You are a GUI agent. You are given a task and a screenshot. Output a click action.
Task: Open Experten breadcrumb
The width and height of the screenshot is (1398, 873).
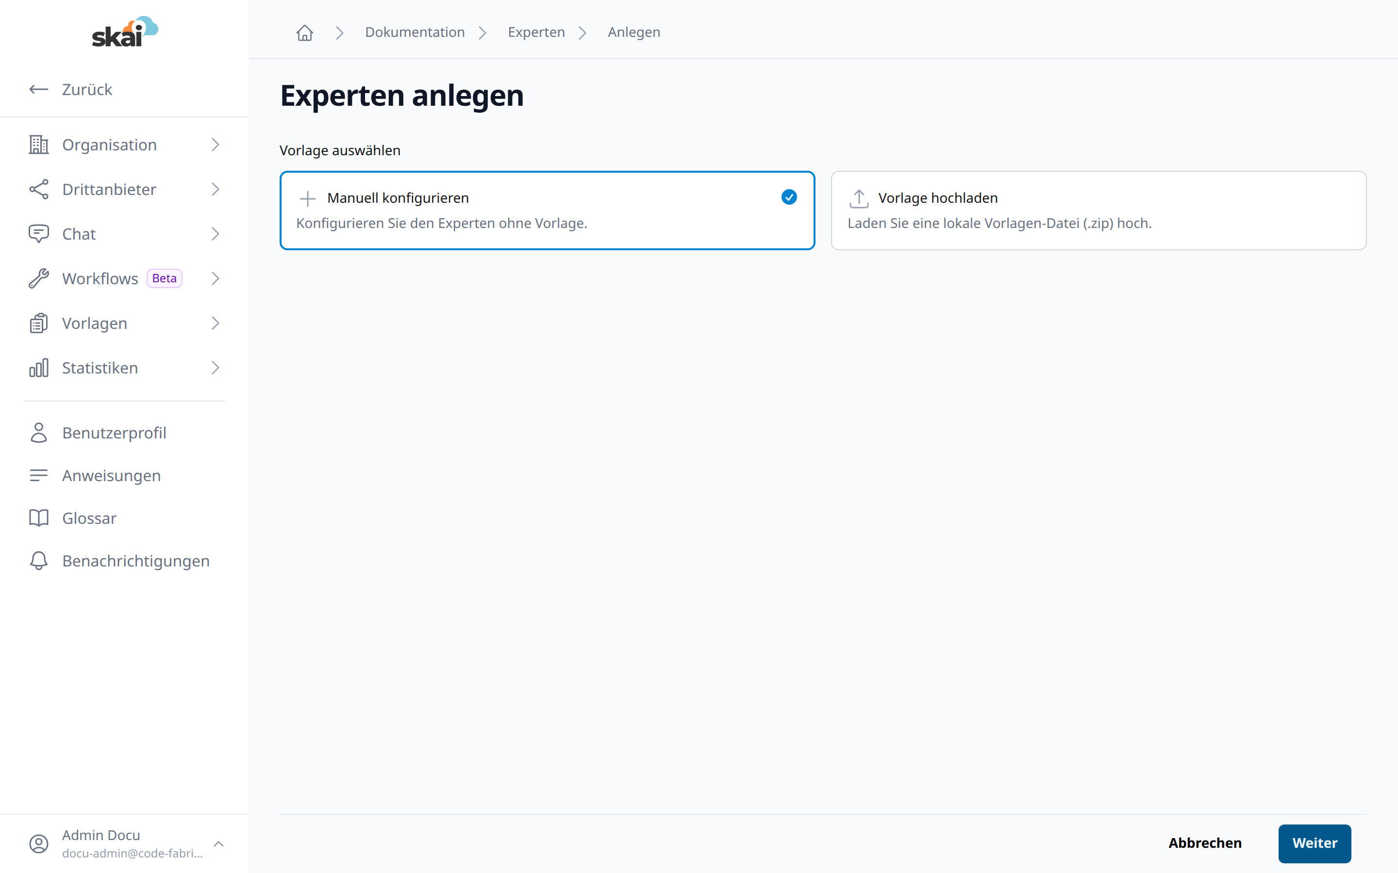(536, 32)
